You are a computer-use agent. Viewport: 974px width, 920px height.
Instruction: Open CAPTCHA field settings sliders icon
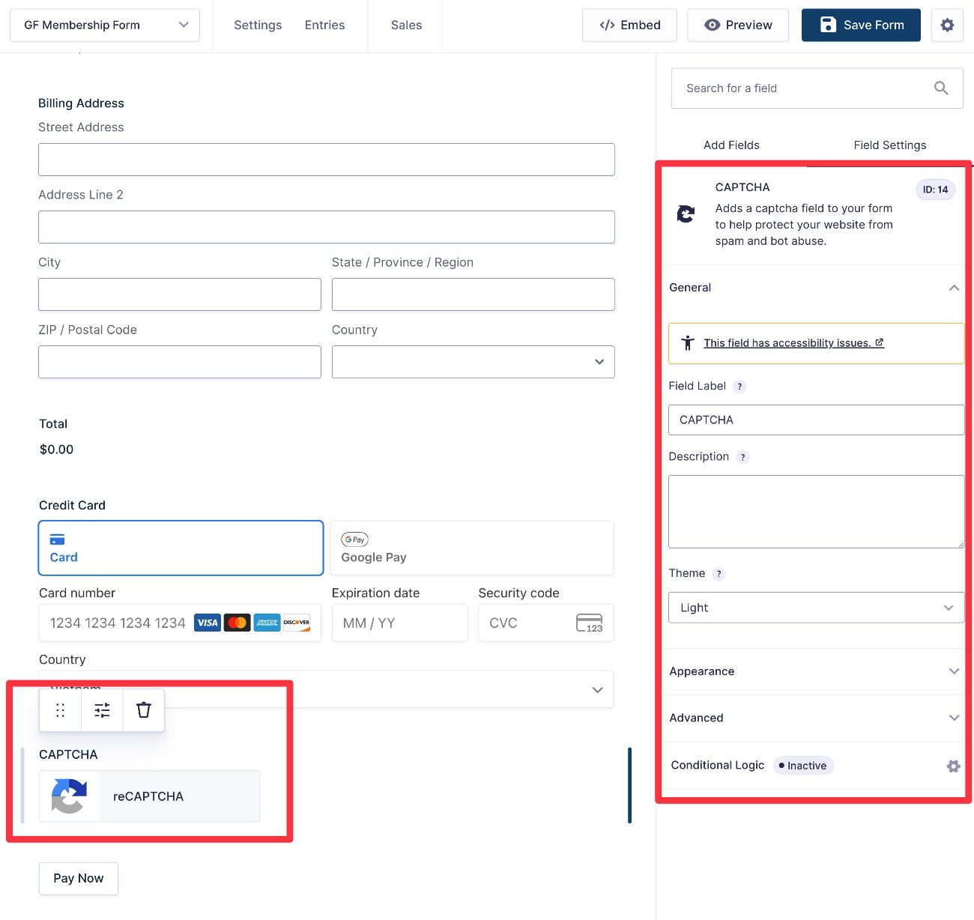pyautogui.click(x=102, y=710)
